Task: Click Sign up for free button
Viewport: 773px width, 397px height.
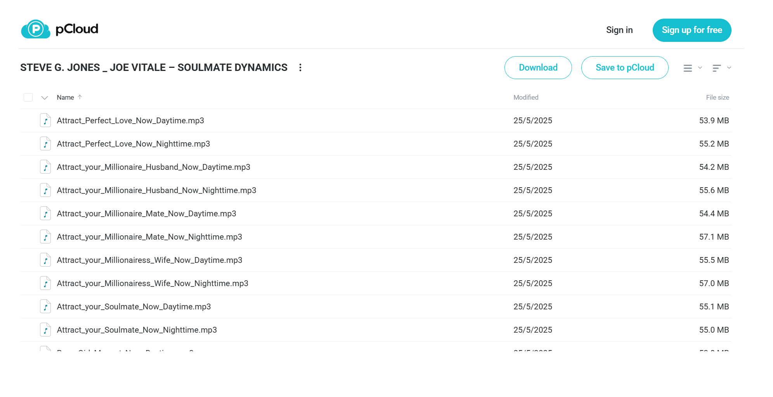Action: click(692, 30)
